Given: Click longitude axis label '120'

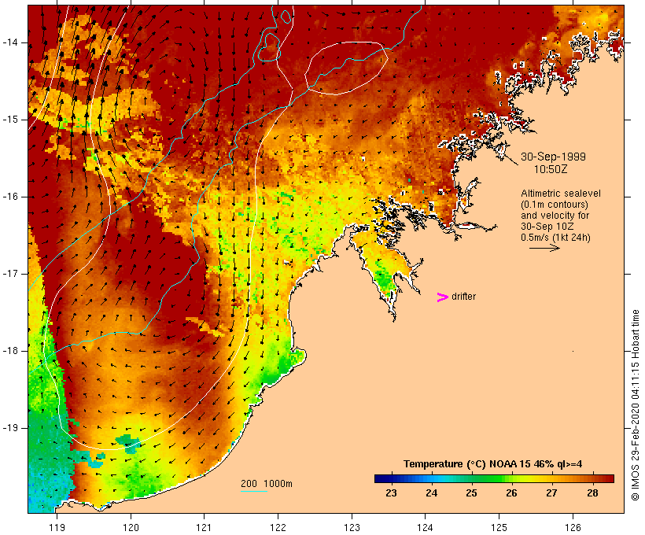Looking at the screenshot, I should (x=131, y=527).
